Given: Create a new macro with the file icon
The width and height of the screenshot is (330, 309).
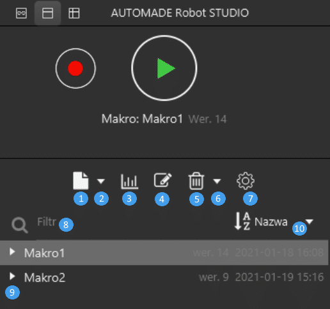Looking at the screenshot, I should pos(81,181).
